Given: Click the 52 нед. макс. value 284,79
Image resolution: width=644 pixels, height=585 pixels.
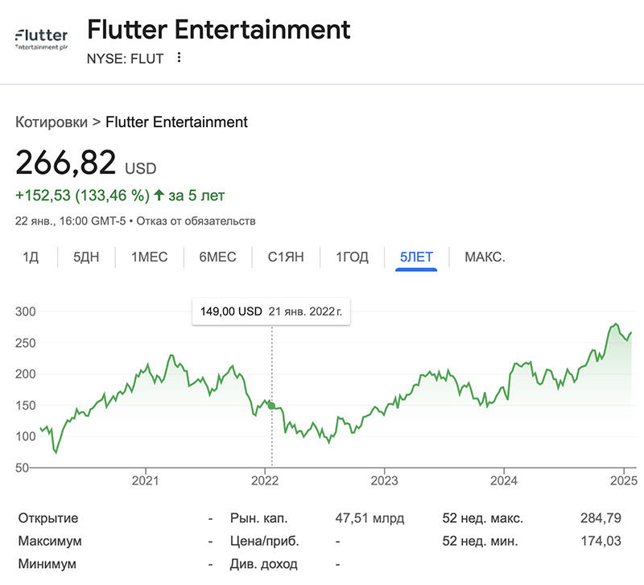Looking at the screenshot, I should (x=601, y=517).
